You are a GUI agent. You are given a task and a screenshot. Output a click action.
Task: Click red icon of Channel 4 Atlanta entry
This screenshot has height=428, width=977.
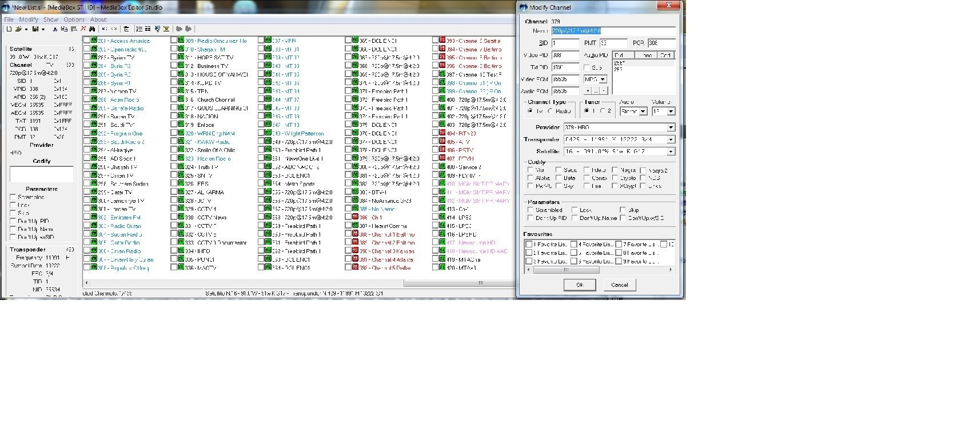(356, 259)
